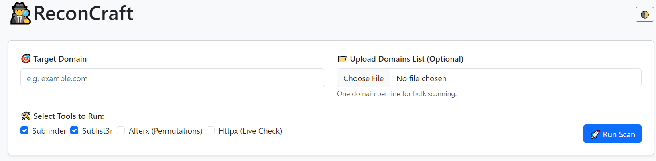Uncheck the Subfinder checkbox
The height and width of the screenshot is (161, 656).
point(24,131)
